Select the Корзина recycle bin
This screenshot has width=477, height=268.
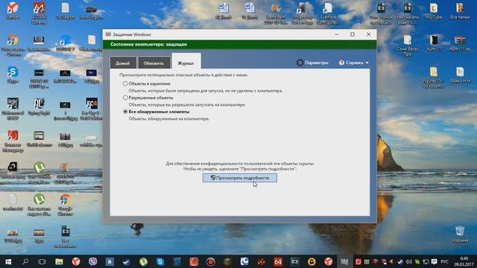coord(460,234)
